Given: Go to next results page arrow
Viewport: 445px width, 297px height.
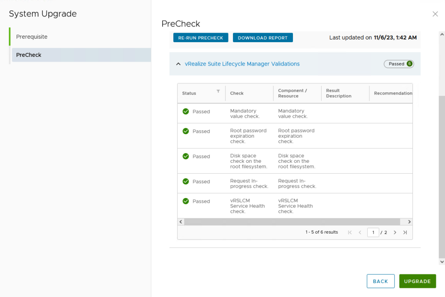Looking at the screenshot, I should click(395, 232).
